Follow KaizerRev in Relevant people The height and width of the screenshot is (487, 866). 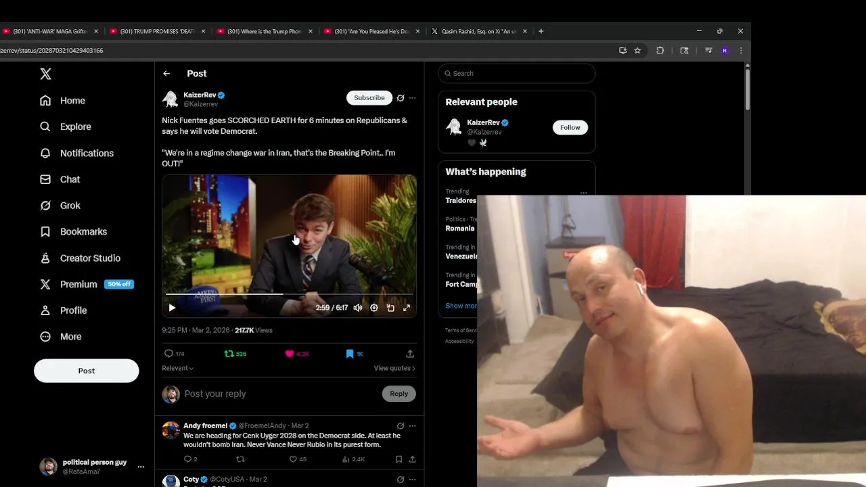click(570, 127)
